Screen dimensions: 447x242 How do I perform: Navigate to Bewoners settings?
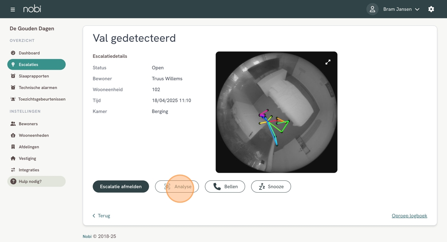point(28,124)
